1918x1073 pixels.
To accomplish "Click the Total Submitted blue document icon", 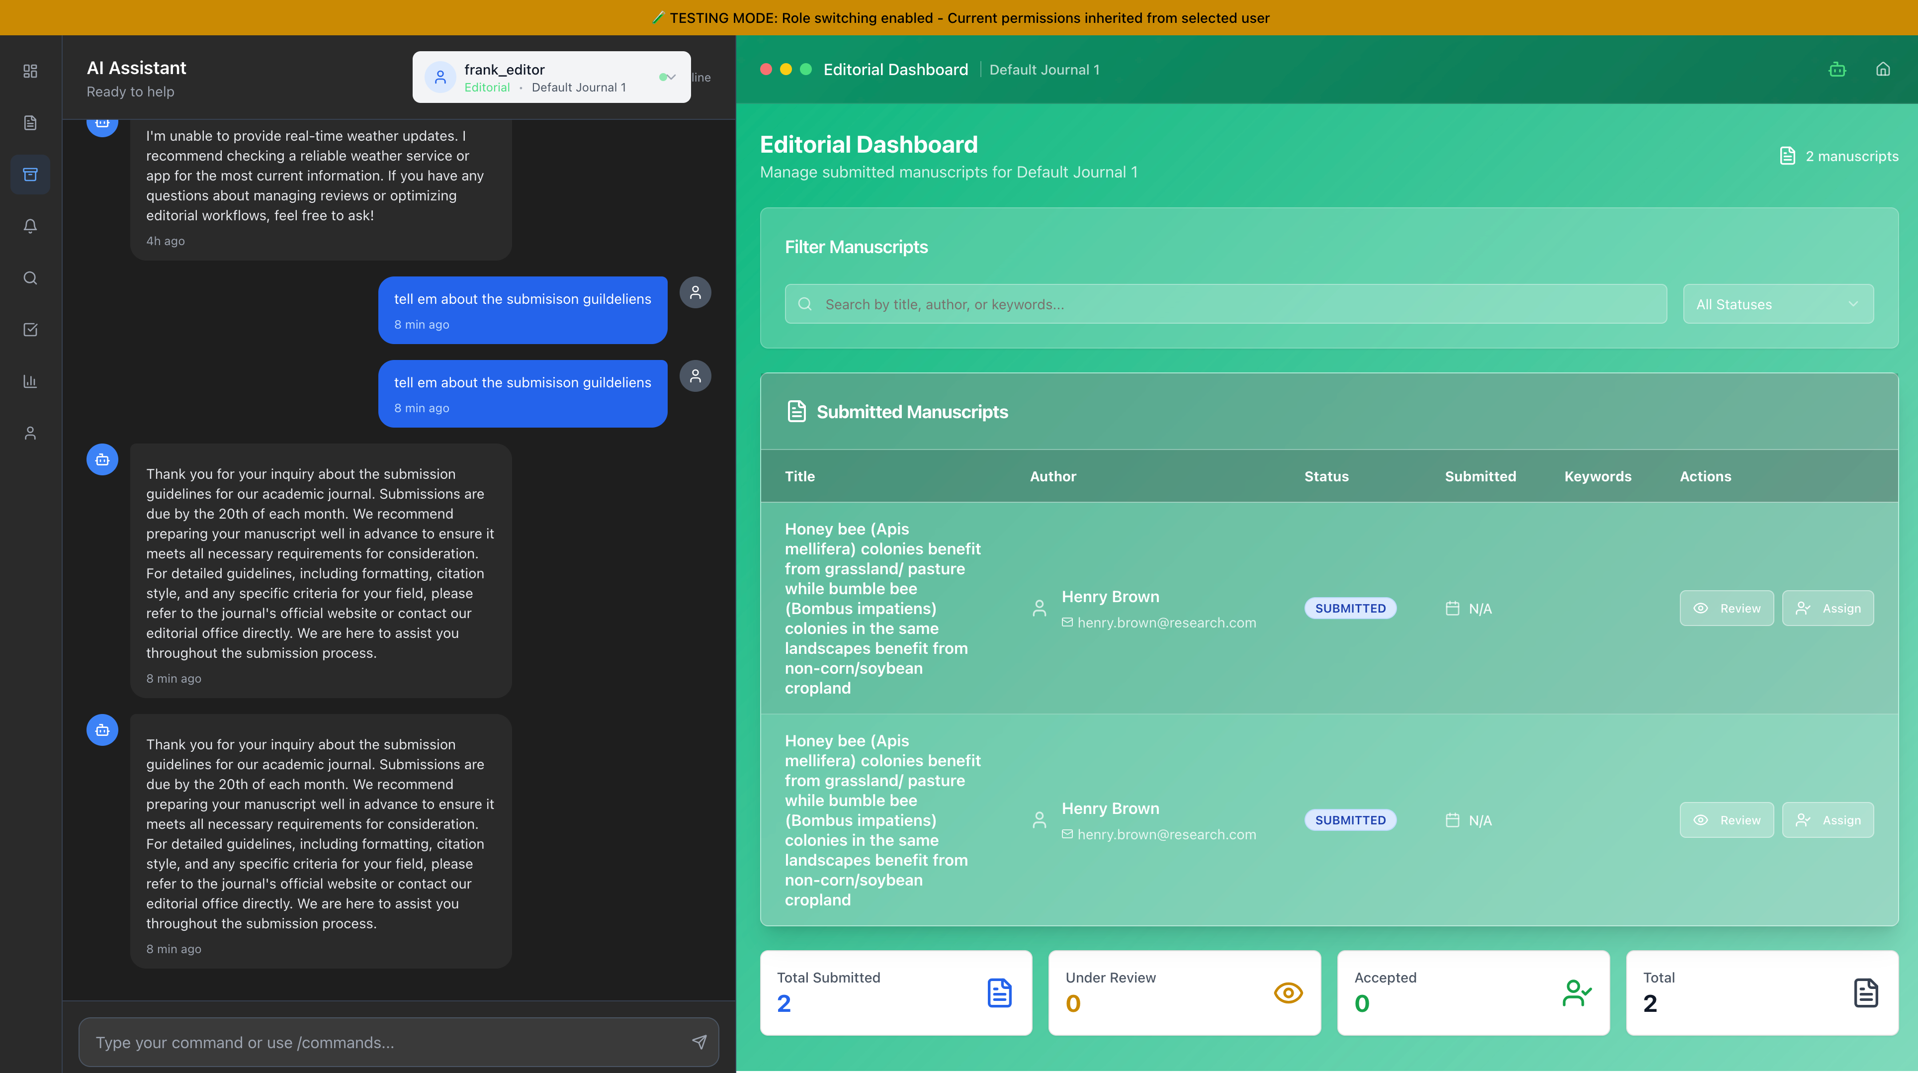I will [x=999, y=992].
